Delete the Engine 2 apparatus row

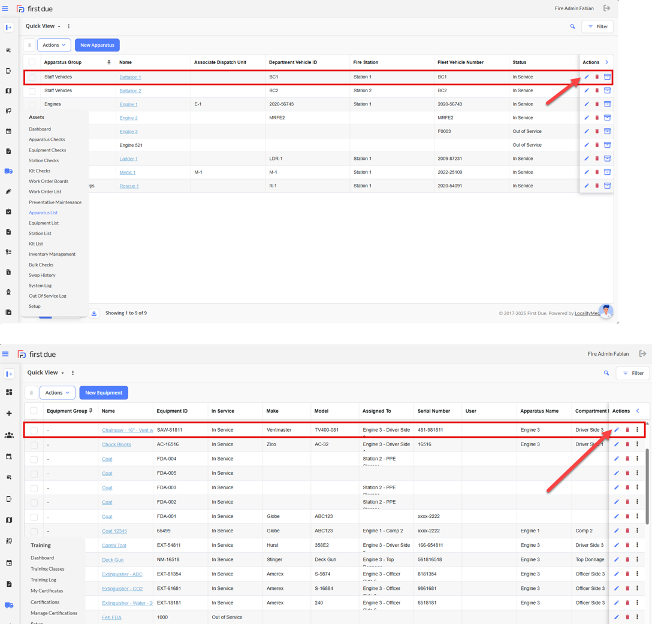pos(597,118)
